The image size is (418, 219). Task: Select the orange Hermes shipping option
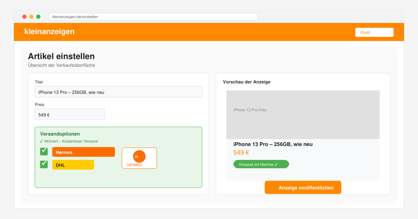[84, 152]
